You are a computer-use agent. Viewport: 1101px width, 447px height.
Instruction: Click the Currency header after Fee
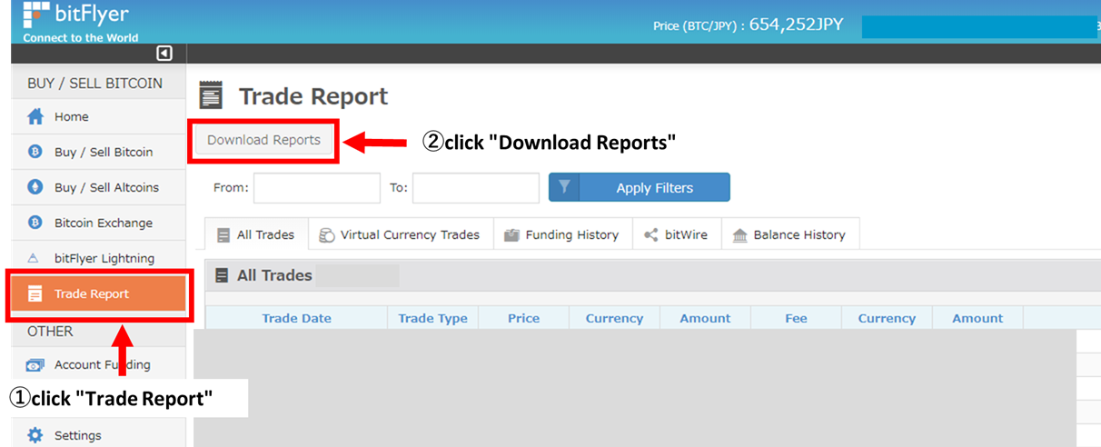pos(888,318)
